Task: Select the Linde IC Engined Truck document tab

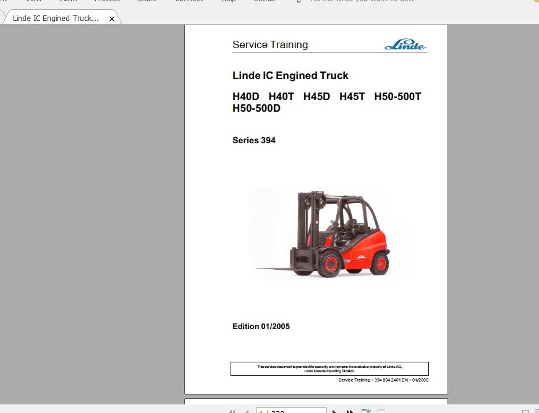Action: [x=62, y=18]
